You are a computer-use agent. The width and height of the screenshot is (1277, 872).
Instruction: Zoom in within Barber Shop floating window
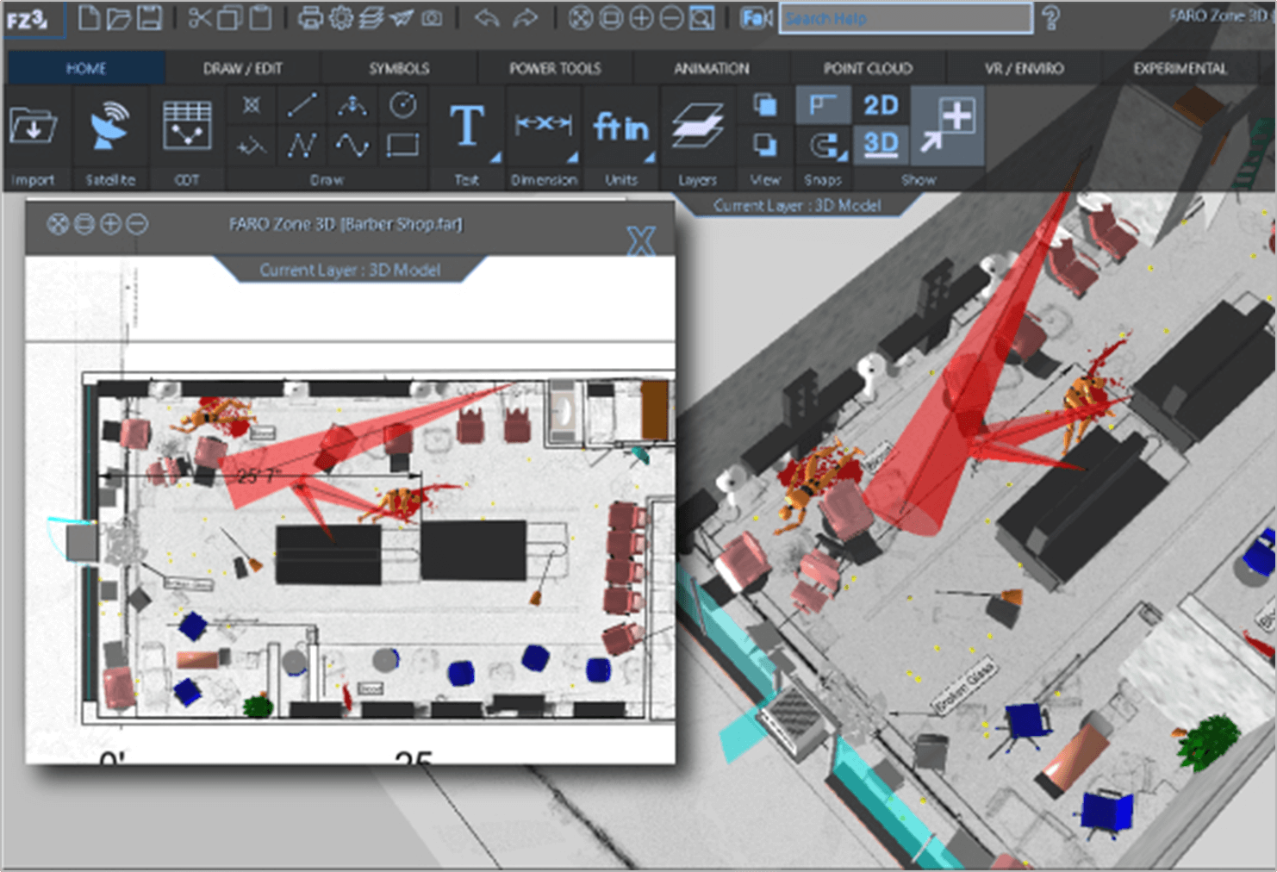tap(110, 224)
